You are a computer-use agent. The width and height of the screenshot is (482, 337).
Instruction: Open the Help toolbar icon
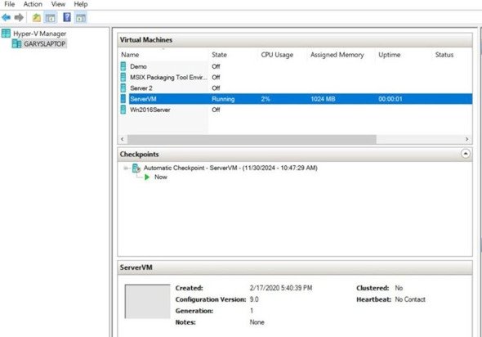(x=67, y=17)
